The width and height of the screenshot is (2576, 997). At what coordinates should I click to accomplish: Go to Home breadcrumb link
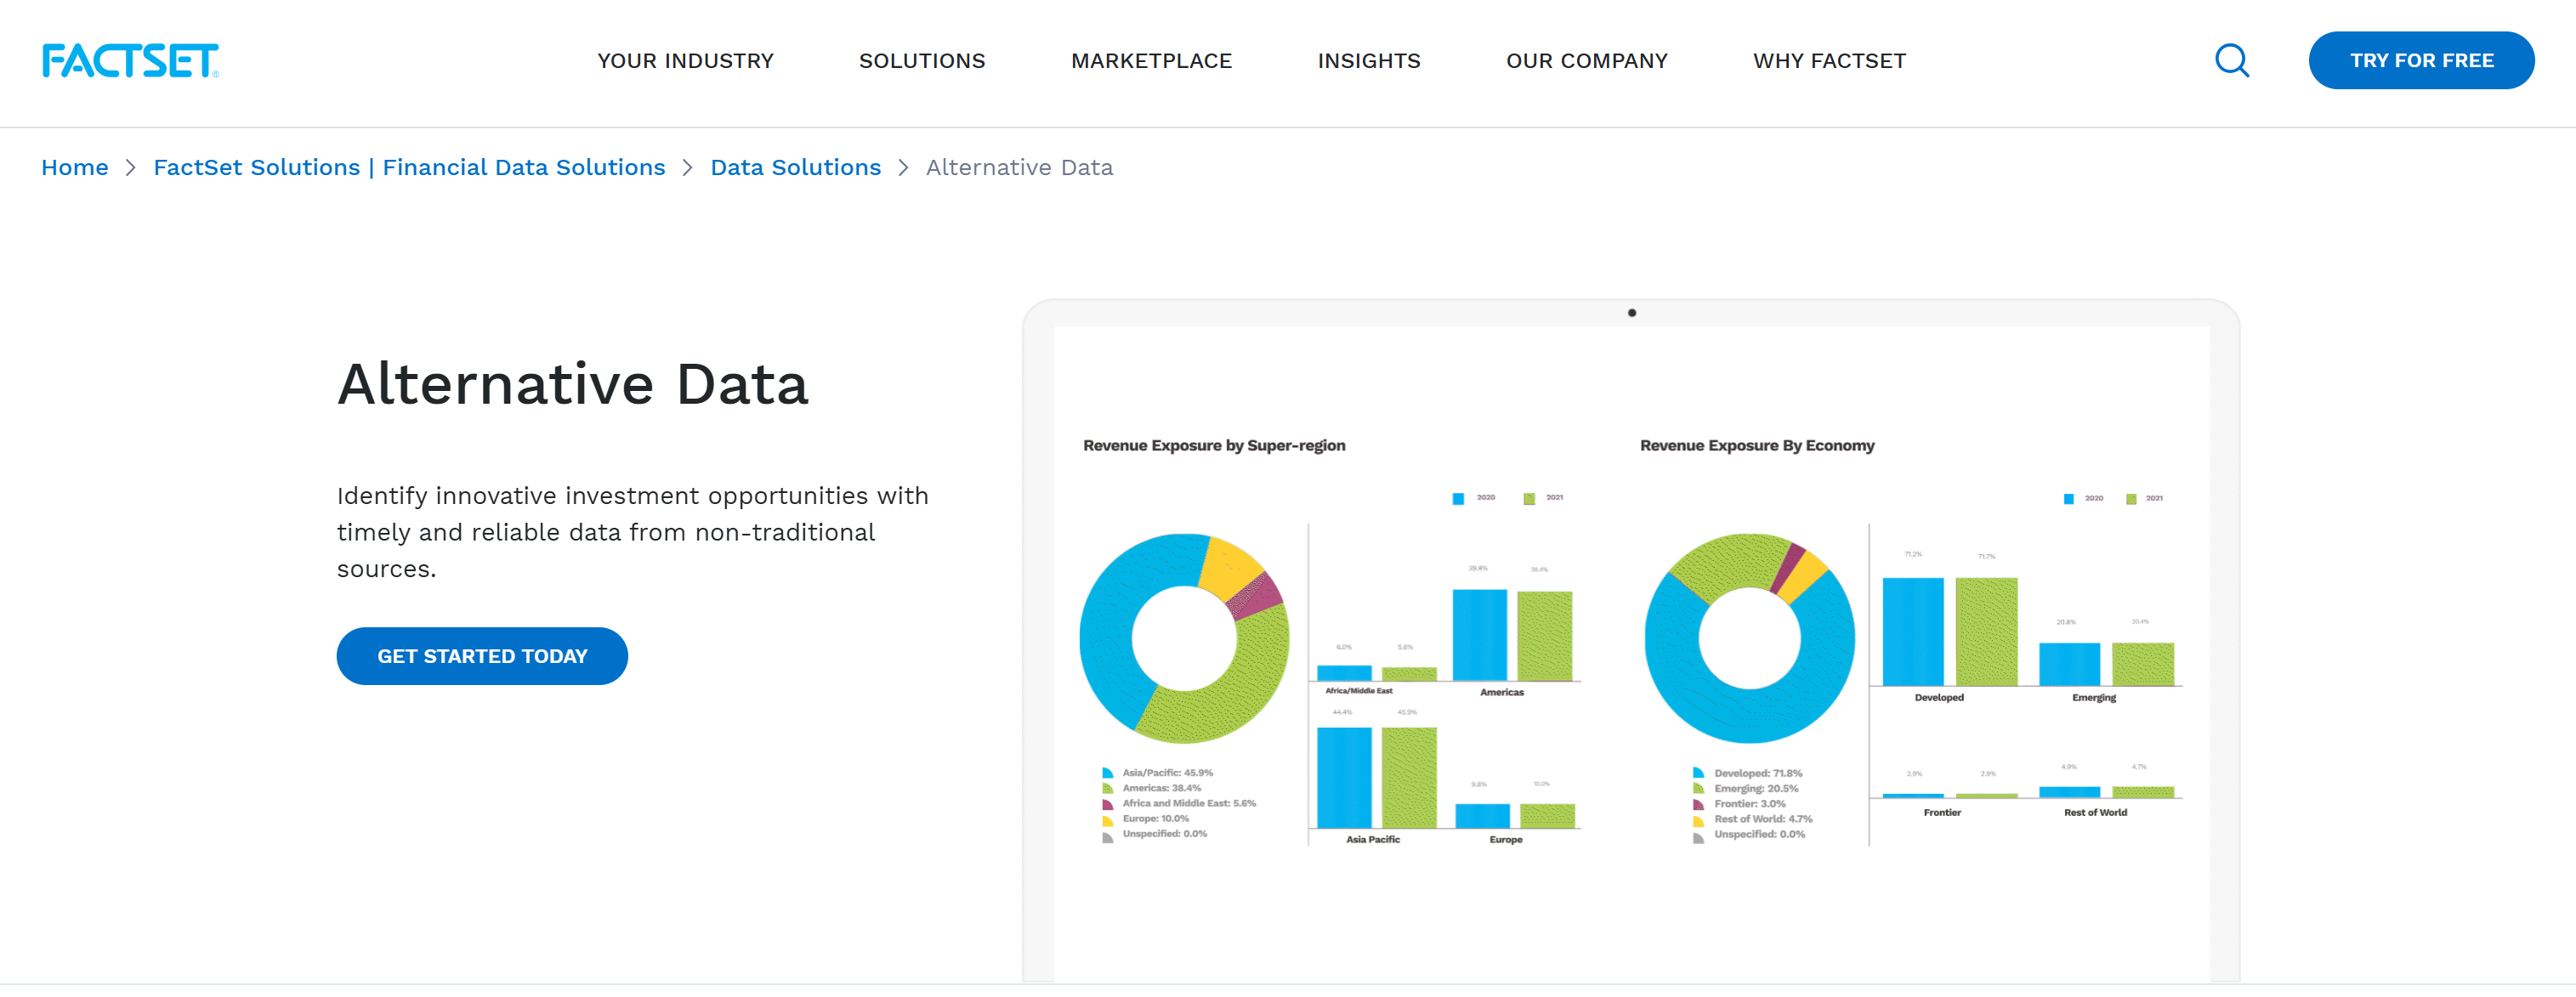coord(75,168)
